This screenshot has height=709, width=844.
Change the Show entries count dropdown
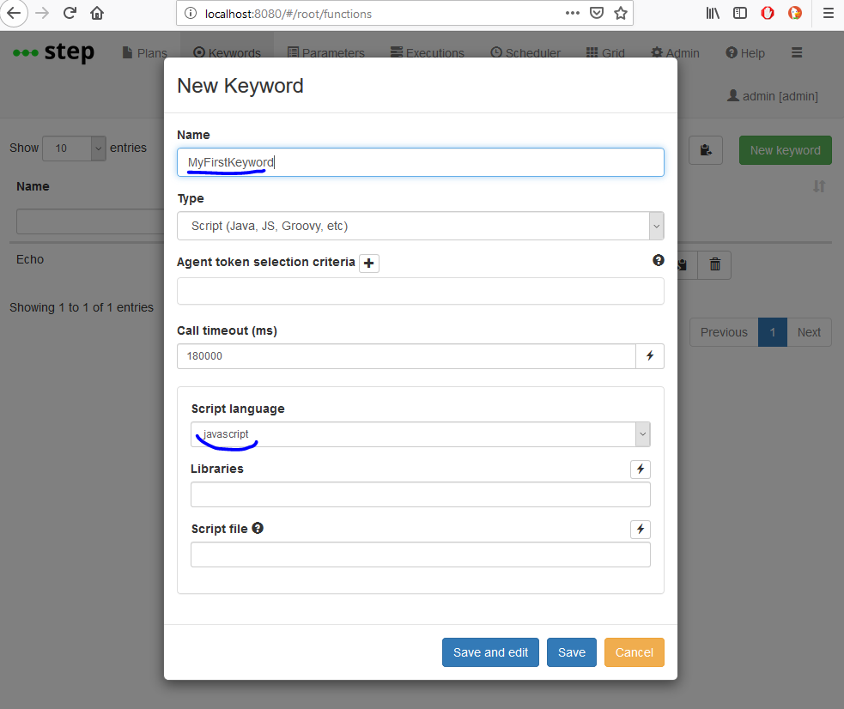coord(74,148)
